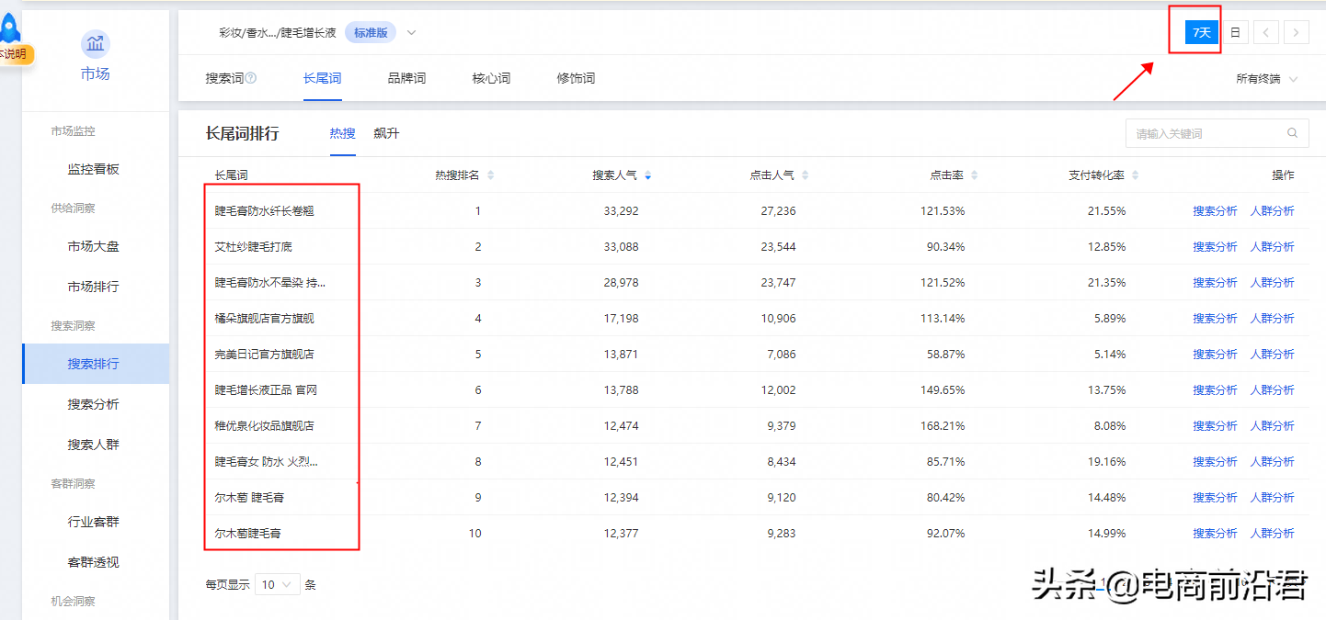1326x620 pixels.
Task: Sort by 点击率 column arrows
Action: tap(974, 175)
